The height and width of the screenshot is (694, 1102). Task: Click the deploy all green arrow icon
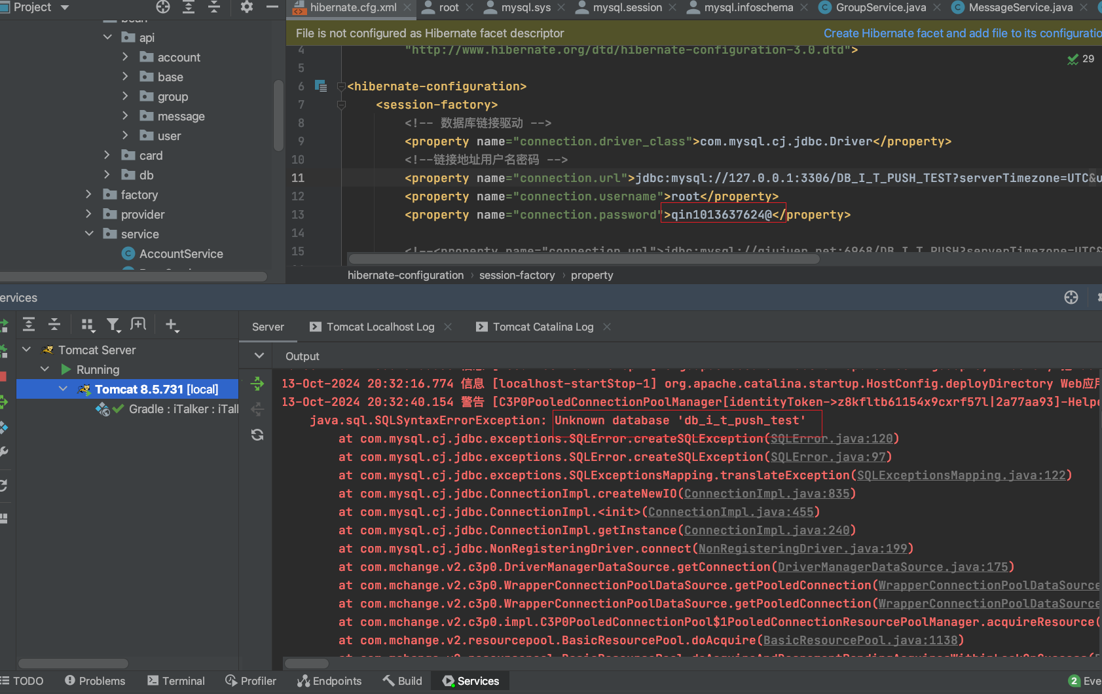(x=257, y=384)
